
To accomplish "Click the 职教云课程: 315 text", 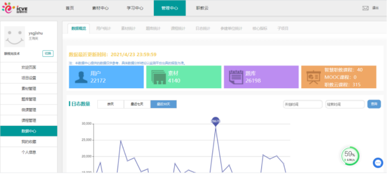I will tap(342, 84).
